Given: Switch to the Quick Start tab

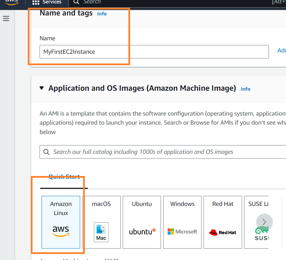Looking at the screenshot, I should click(64, 176).
